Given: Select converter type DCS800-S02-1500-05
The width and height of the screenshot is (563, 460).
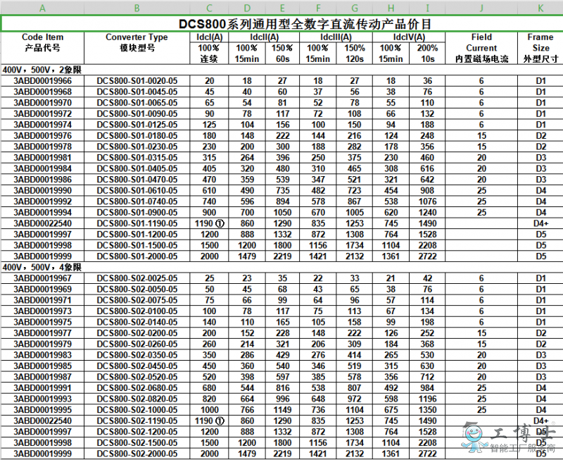Looking at the screenshot, I should tap(137, 442).
